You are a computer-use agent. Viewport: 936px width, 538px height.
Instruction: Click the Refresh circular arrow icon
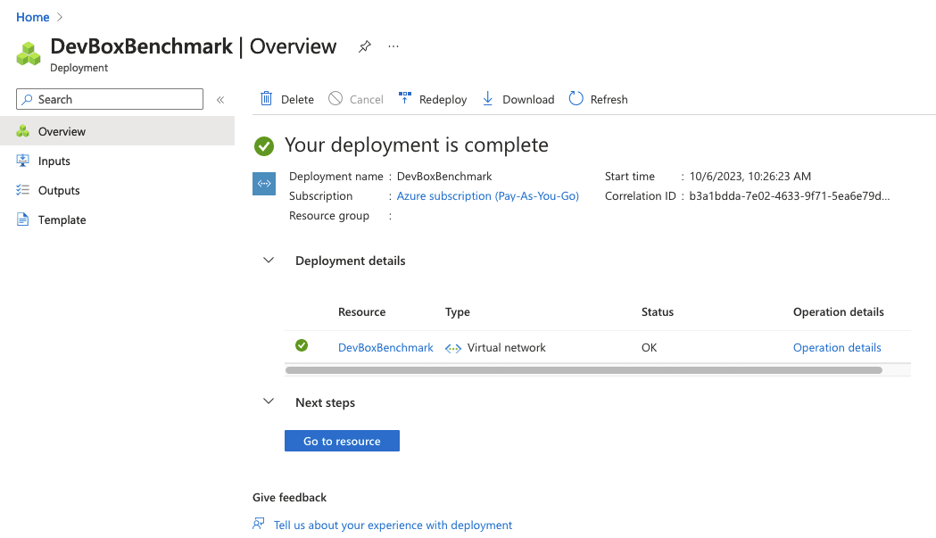[576, 99]
